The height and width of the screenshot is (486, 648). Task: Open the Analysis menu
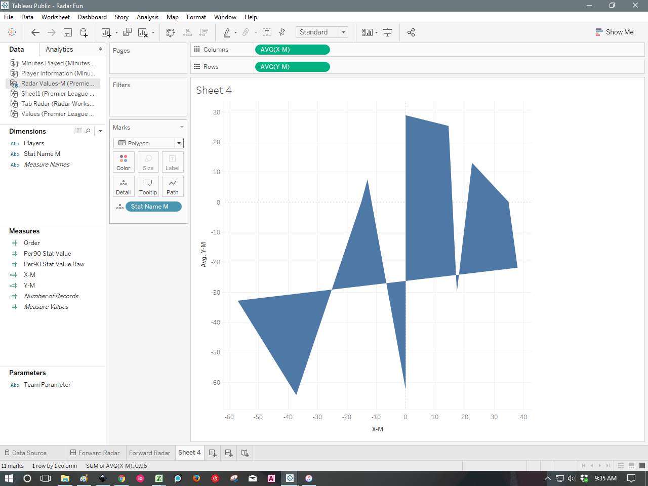pos(147,17)
